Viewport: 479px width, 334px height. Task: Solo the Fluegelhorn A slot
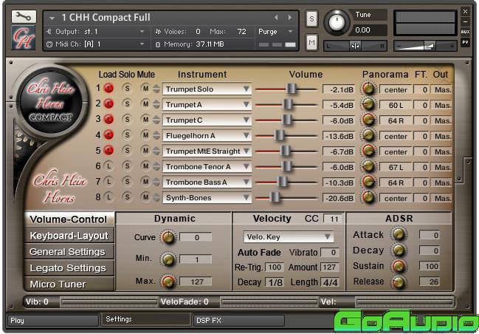pos(128,135)
